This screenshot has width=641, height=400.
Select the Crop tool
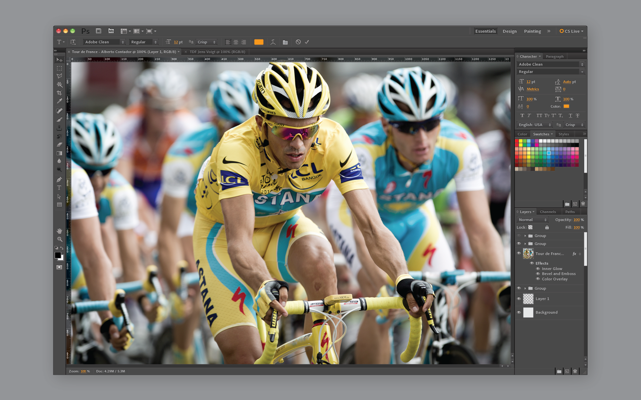click(59, 93)
